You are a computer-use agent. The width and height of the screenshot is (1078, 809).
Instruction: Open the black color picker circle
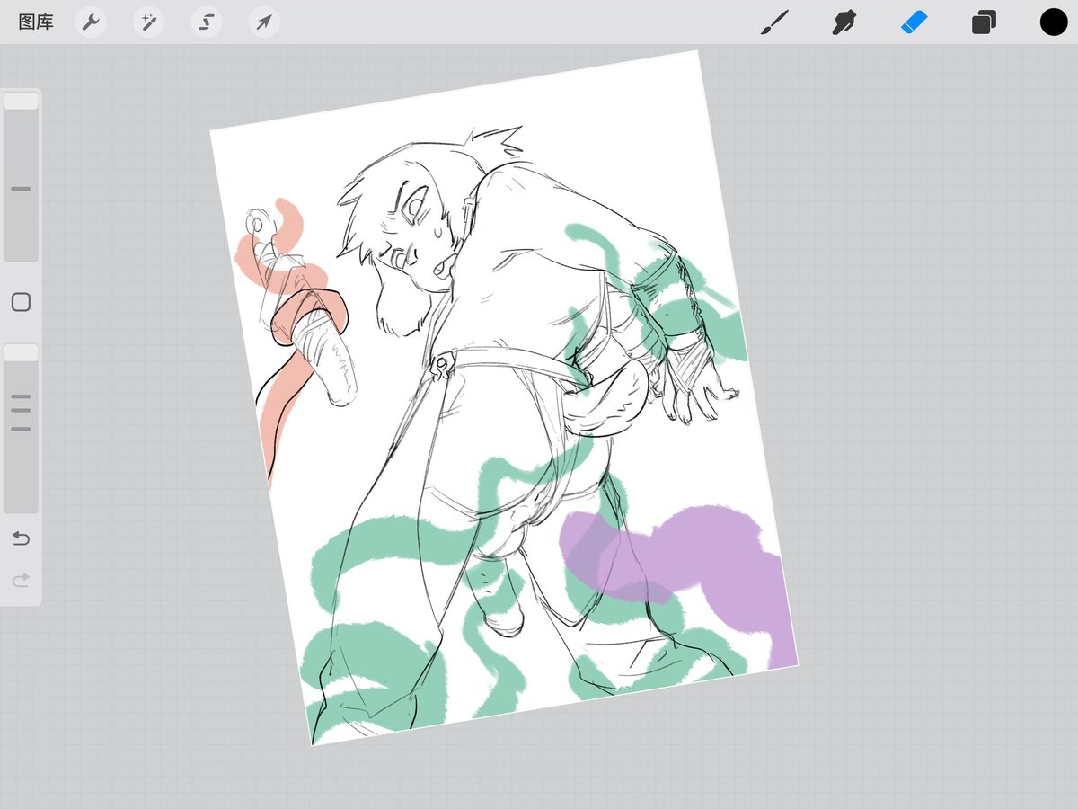pos(1054,22)
